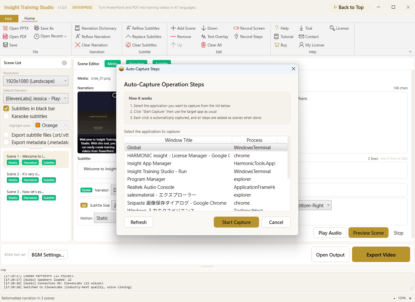
Task: Select Scene 1 in Scene List
Action: (x=36, y=159)
